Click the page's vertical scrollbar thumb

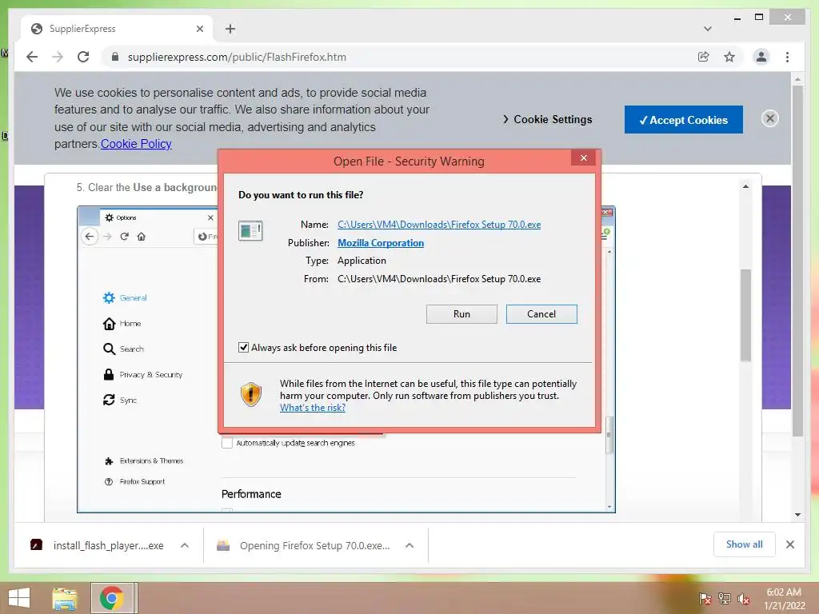tap(797, 261)
